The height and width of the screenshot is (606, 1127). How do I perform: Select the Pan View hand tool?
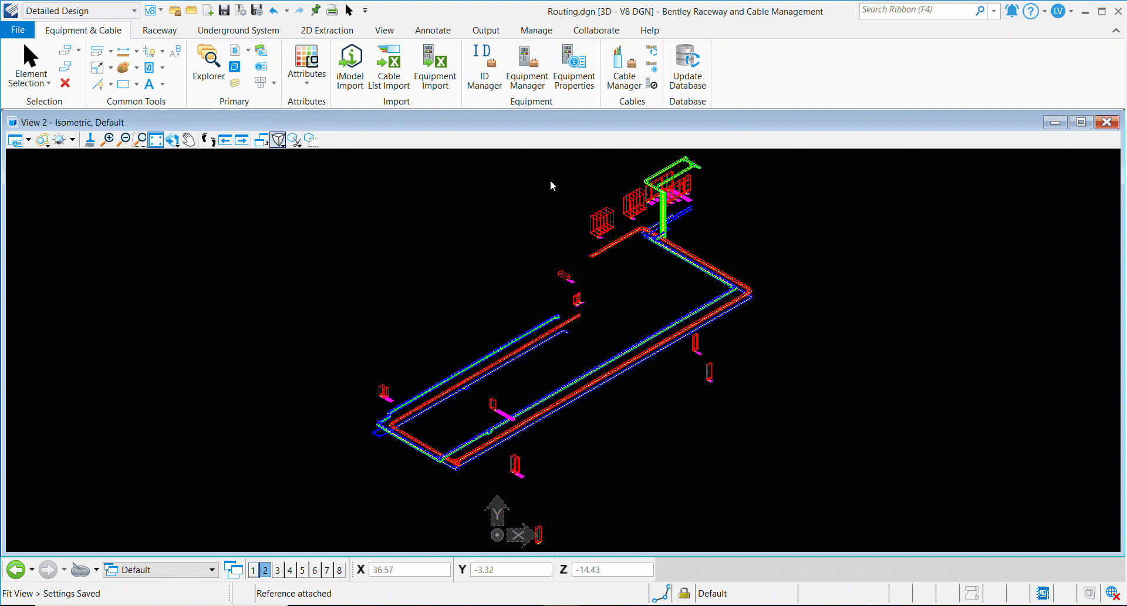click(x=188, y=140)
